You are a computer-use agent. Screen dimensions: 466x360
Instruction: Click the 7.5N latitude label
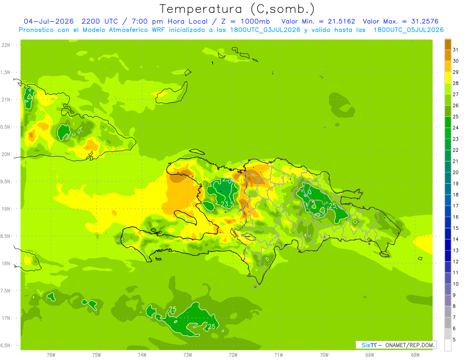click(6, 291)
